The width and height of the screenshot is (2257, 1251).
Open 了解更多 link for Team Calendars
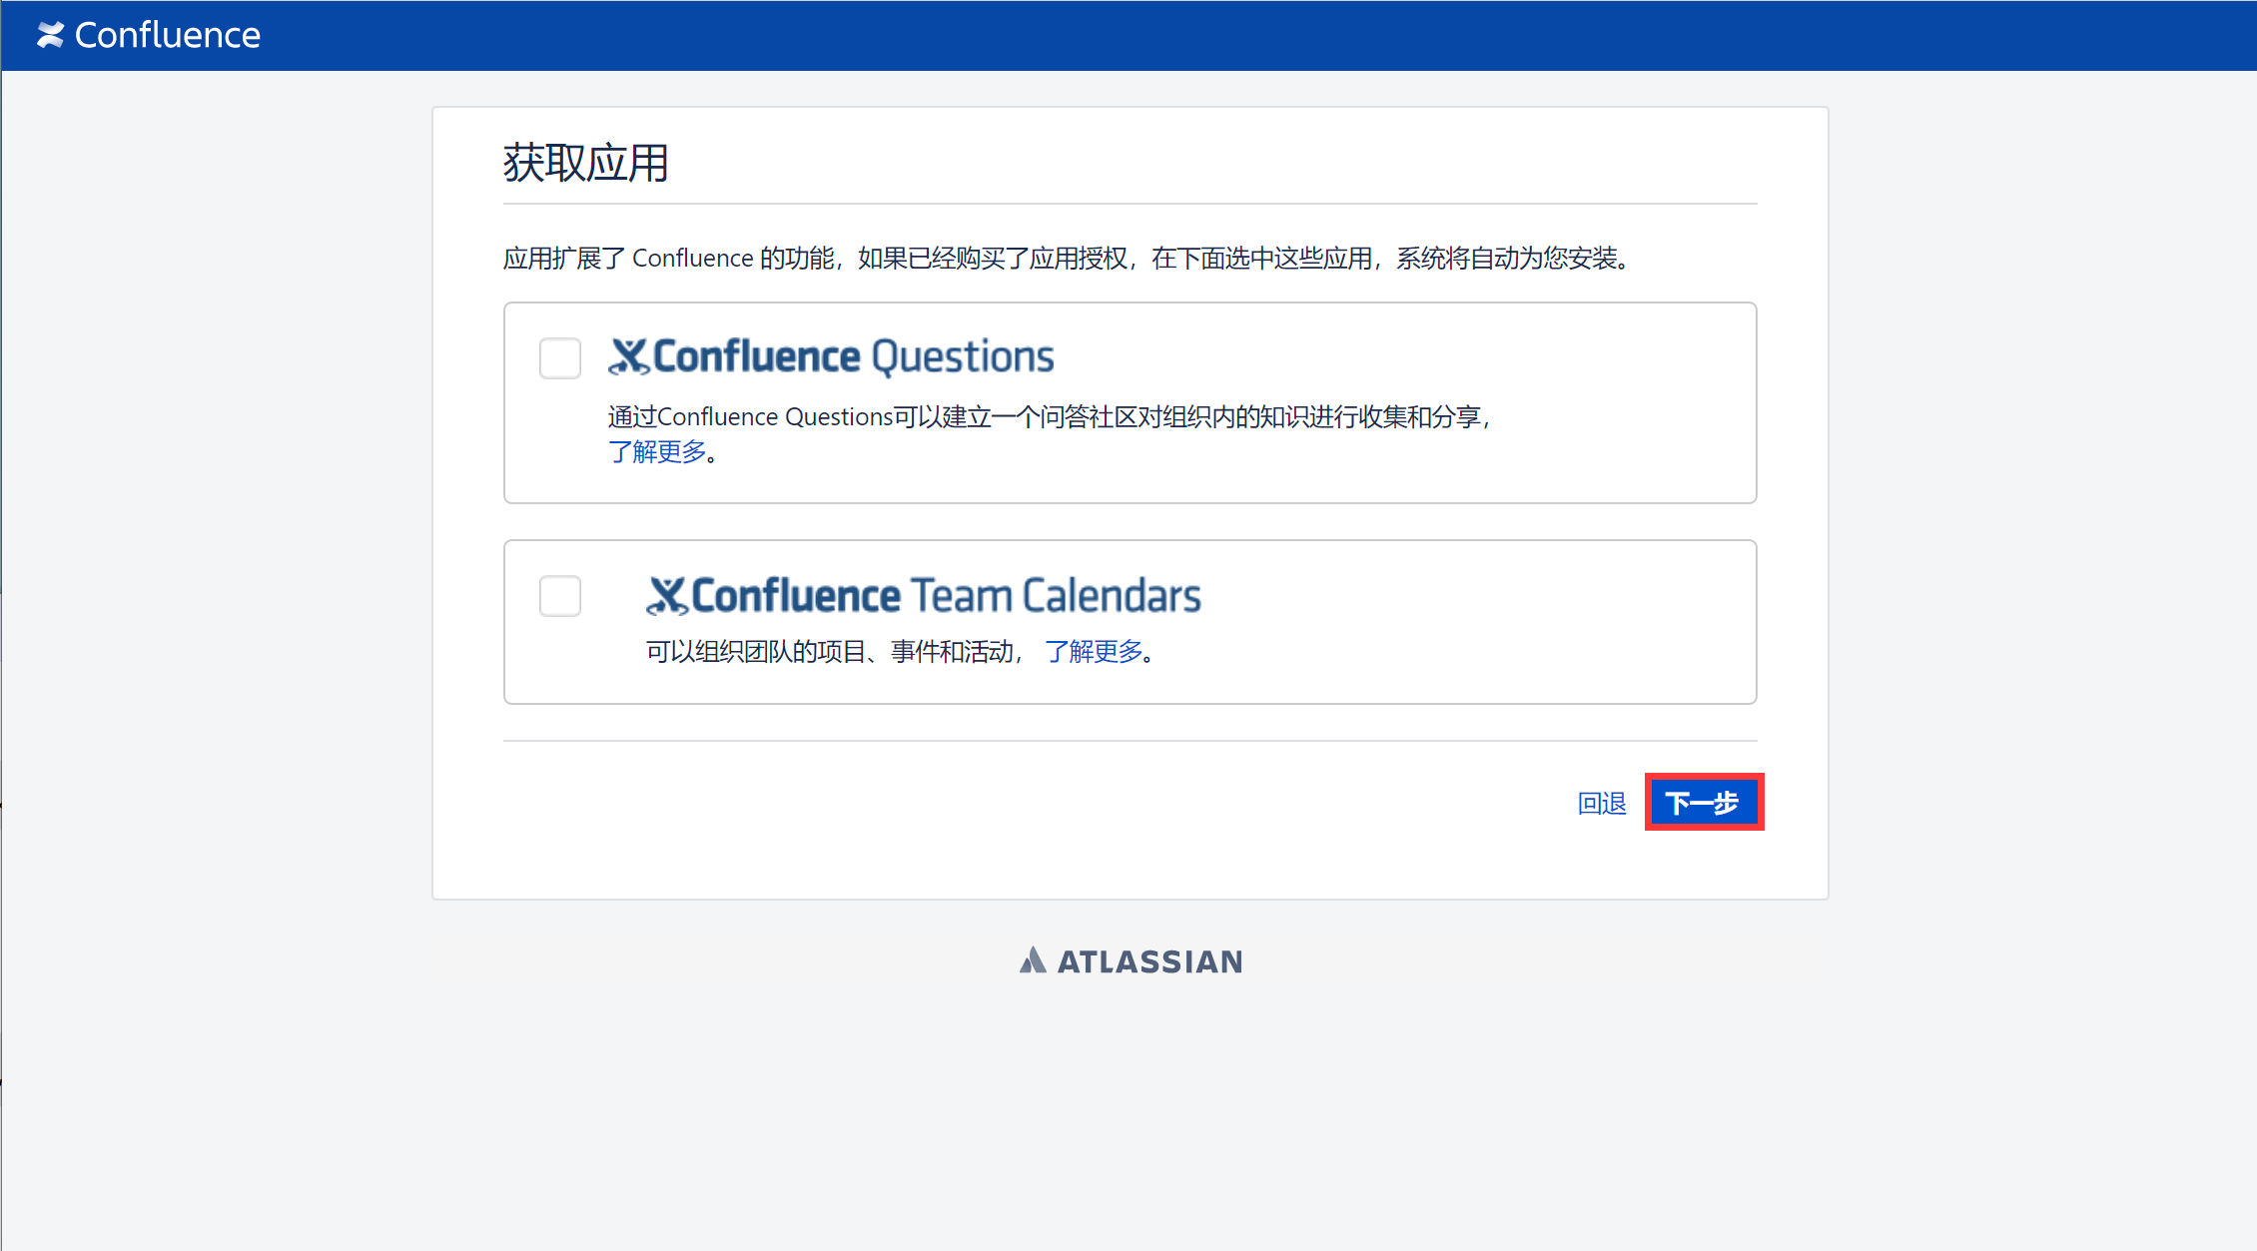[1093, 651]
